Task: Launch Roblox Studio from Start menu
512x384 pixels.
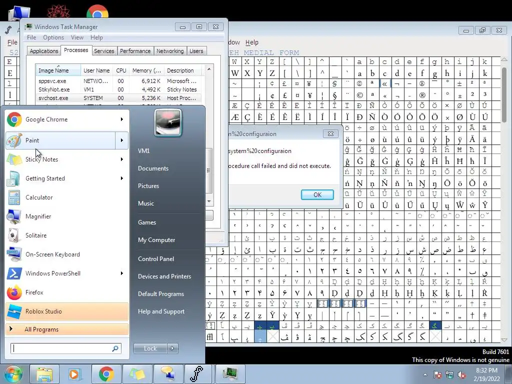Action: [x=67, y=311]
